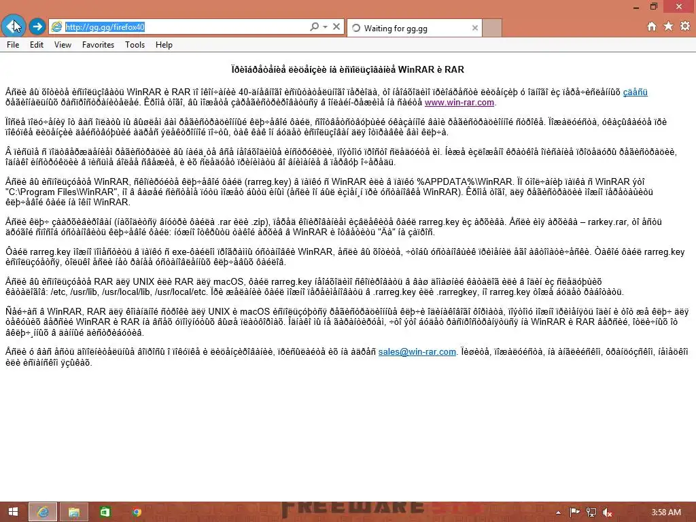Viewport: 696px width, 522px height.
Task: Click the Internet Explorer page icon in address bar
Action: [x=56, y=27]
